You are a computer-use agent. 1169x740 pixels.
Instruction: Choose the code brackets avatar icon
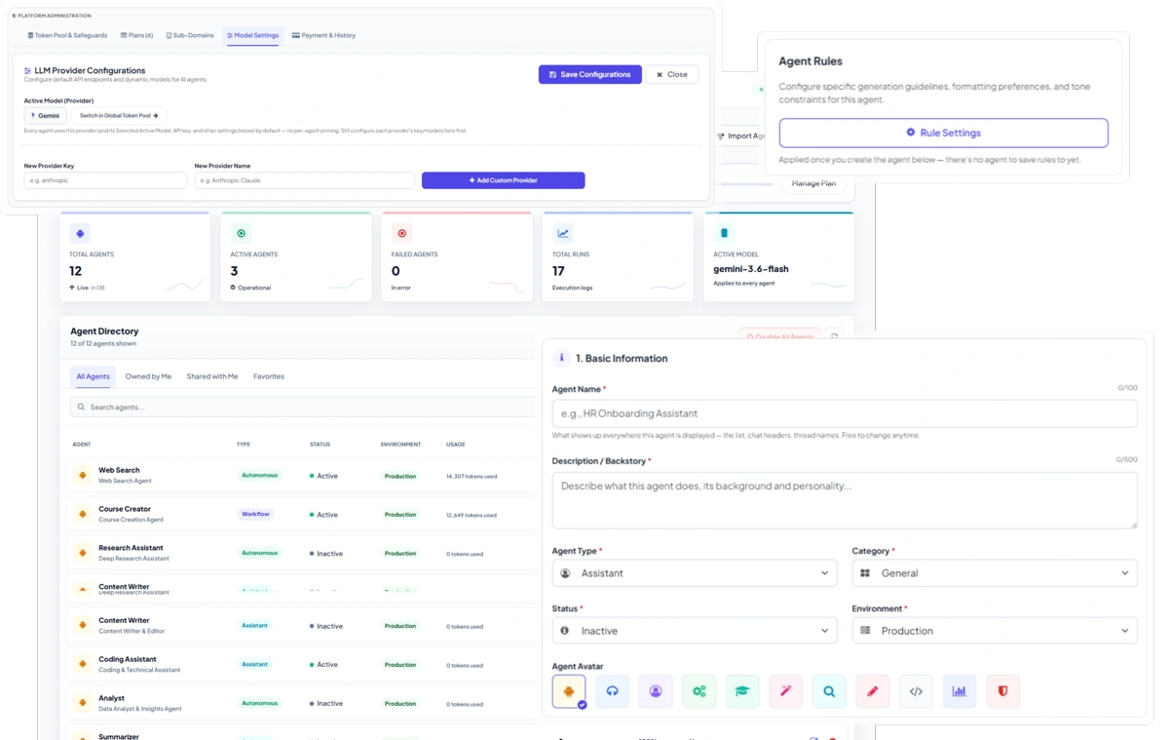[x=916, y=691]
